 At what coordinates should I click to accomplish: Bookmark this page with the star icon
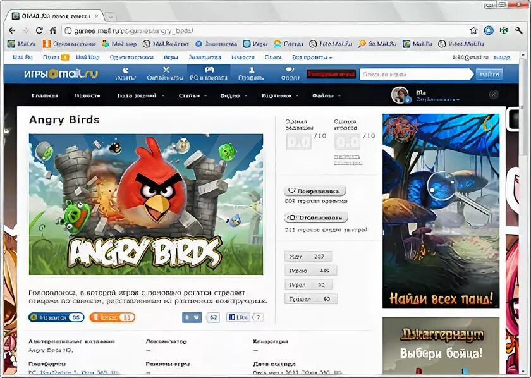(473, 30)
